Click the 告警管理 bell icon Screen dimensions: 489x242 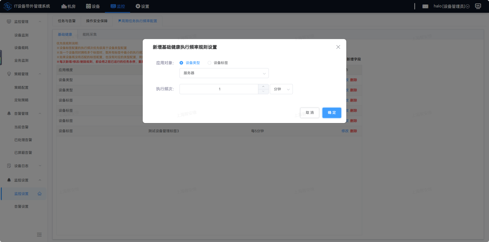pos(9,113)
